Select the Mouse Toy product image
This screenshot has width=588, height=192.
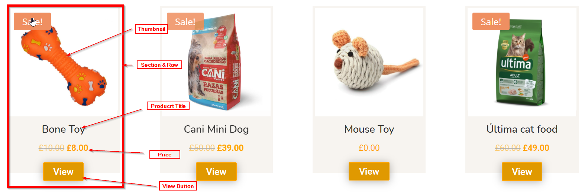(369, 62)
